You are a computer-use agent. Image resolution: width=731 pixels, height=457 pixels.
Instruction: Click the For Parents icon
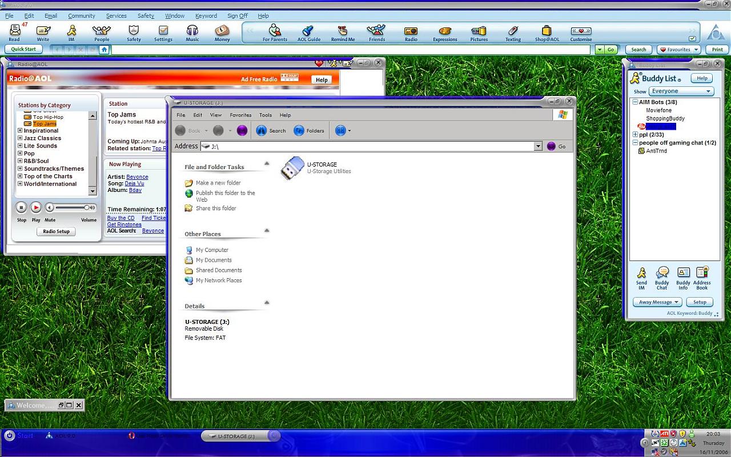click(275, 33)
